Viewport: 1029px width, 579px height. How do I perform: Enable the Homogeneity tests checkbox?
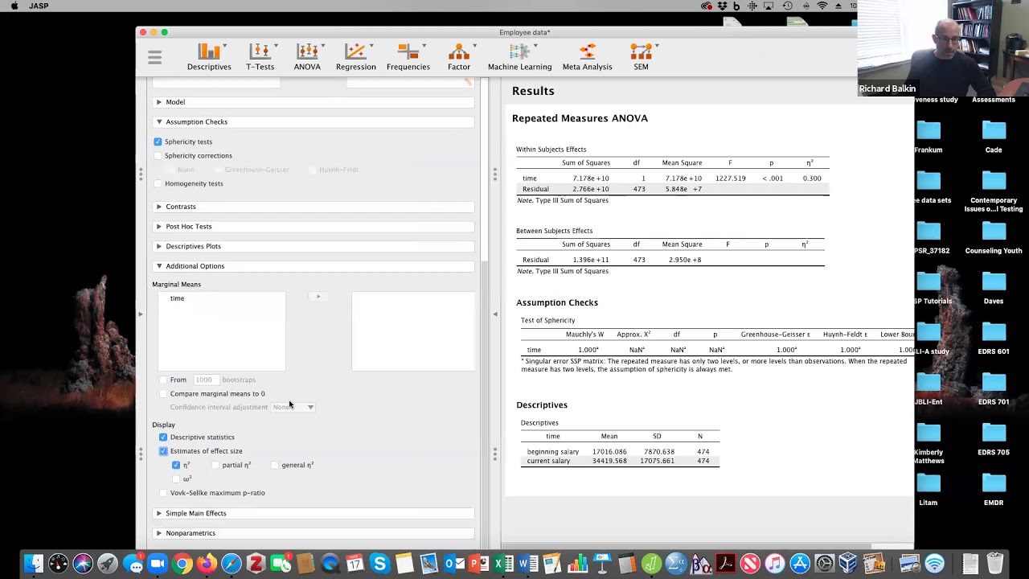pyautogui.click(x=158, y=183)
